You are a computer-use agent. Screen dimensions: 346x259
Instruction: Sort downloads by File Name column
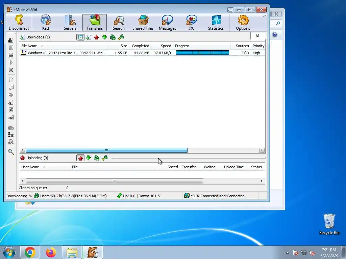pyautogui.click(x=63, y=46)
